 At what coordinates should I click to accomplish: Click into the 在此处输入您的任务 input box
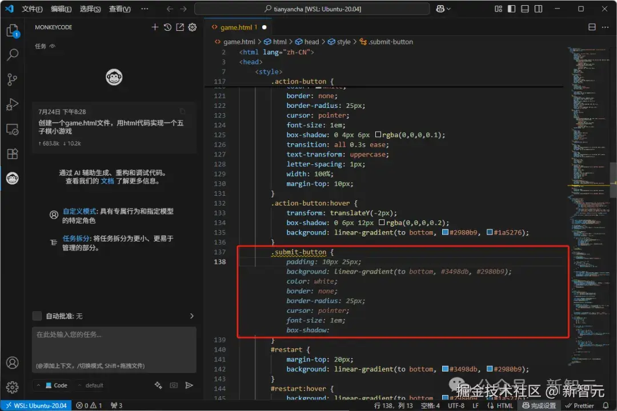(114, 350)
